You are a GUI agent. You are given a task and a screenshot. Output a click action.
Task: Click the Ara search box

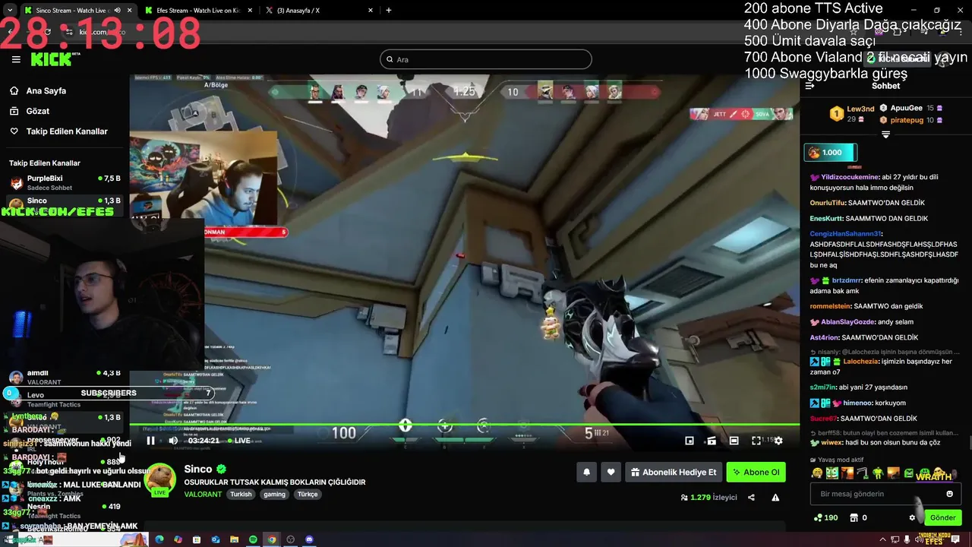486,59
